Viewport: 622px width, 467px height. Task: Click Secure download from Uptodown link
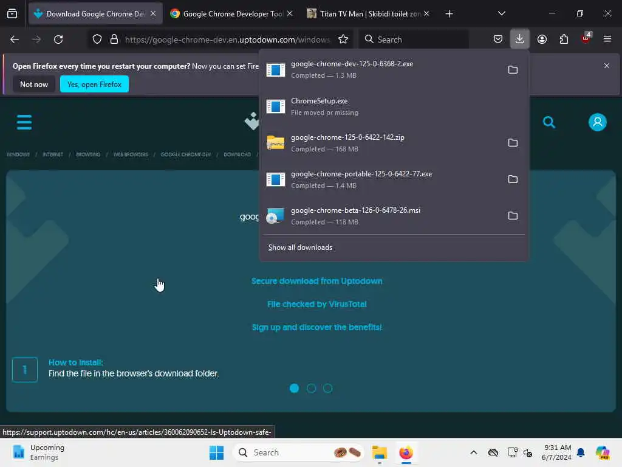317,281
